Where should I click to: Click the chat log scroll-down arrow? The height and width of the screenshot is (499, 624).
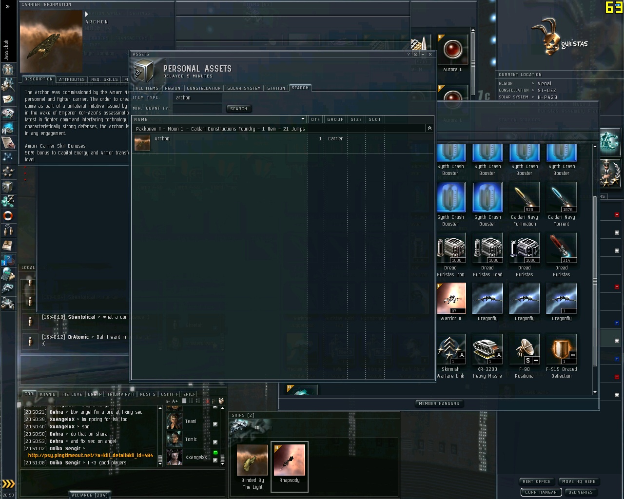[160, 464]
